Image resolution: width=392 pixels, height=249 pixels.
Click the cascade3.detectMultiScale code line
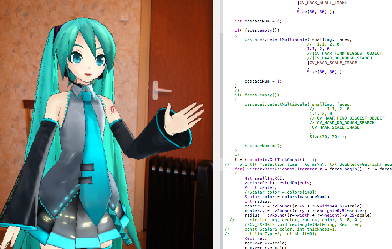tap(298, 105)
